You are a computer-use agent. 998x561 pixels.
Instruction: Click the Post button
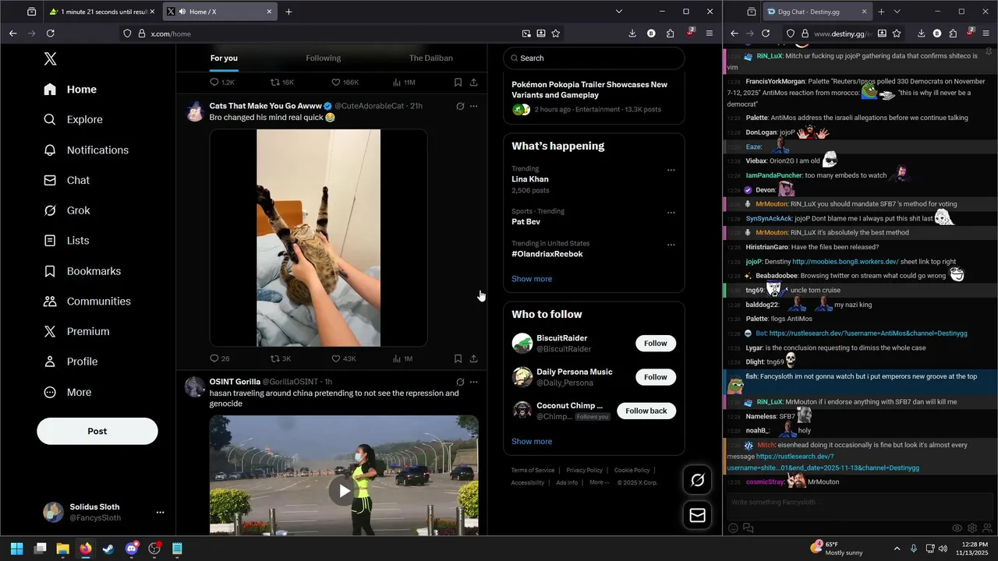pyautogui.click(x=97, y=431)
